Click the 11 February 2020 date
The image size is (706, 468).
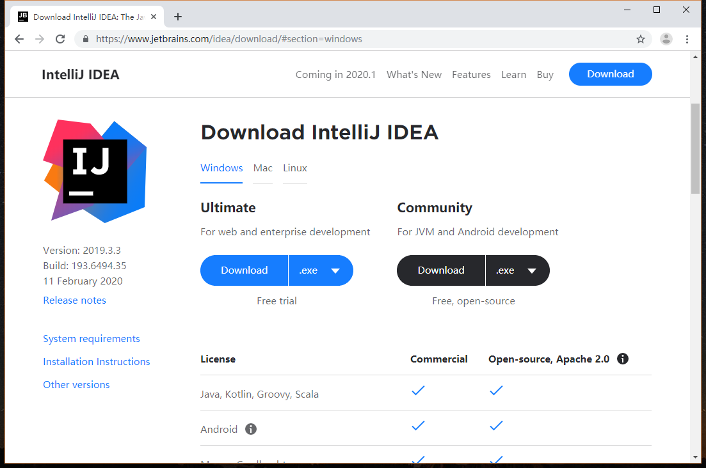83,281
